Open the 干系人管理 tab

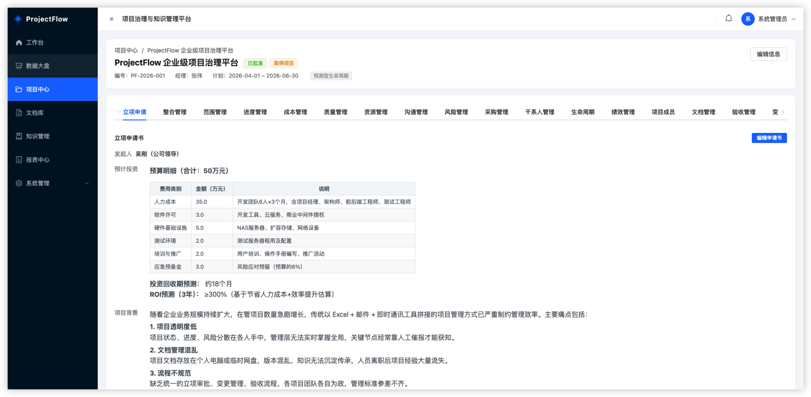pyautogui.click(x=540, y=112)
